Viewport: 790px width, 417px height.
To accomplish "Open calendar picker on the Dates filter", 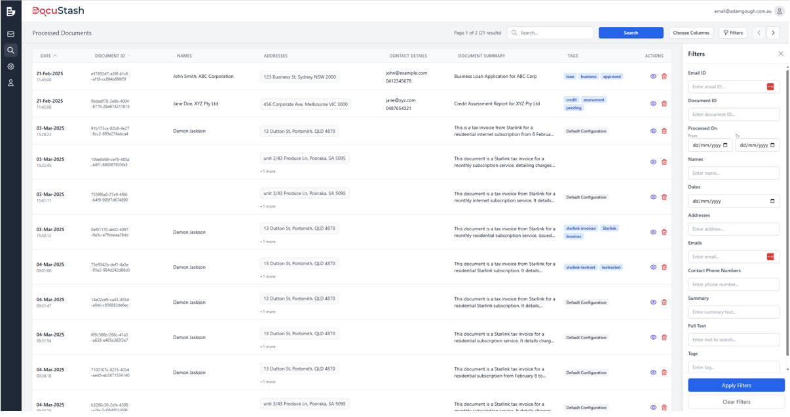I will tap(772, 201).
